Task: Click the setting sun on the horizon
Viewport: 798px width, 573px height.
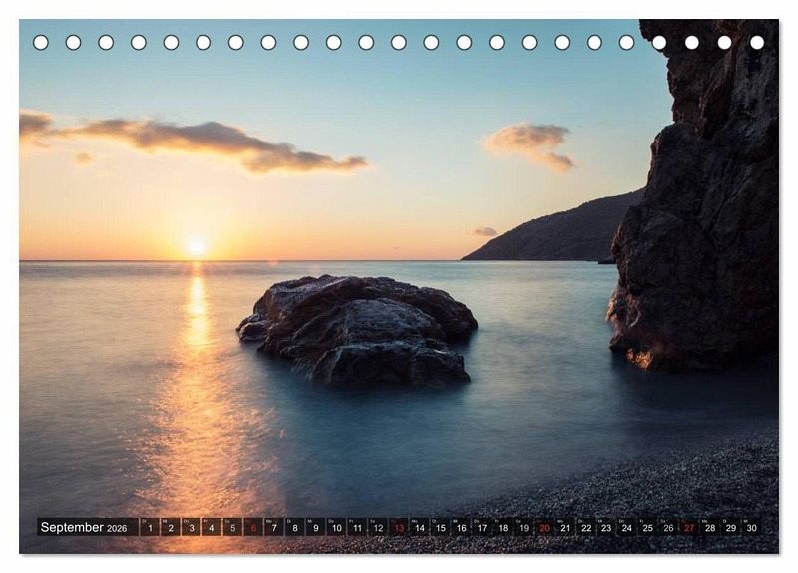Action: [196, 246]
